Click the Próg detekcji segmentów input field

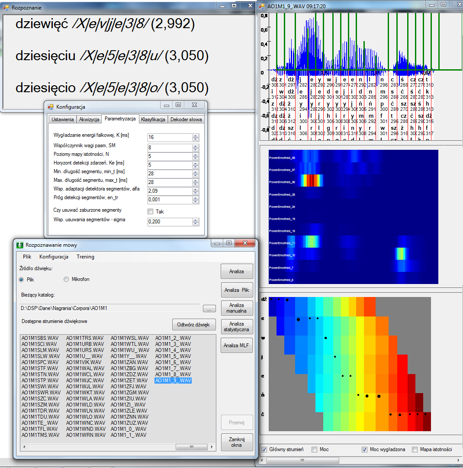tap(170, 200)
